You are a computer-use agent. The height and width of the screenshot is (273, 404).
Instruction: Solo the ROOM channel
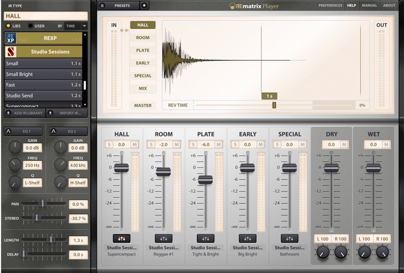(x=151, y=145)
